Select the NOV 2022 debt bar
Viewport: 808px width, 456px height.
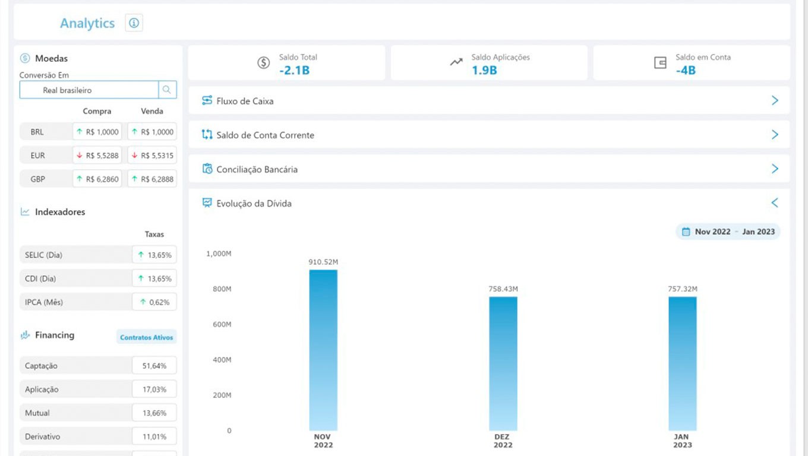(323, 350)
